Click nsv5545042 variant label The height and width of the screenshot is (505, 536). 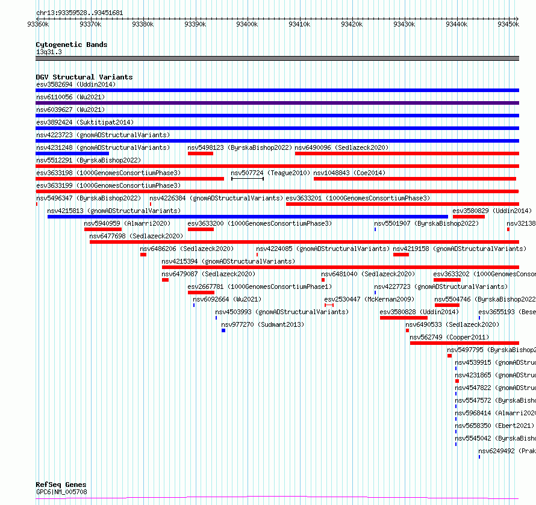point(495,438)
